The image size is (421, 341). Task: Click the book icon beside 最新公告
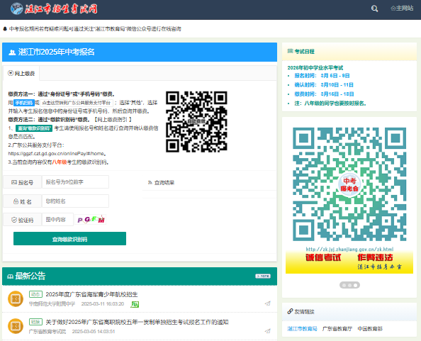[x=11, y=276]
